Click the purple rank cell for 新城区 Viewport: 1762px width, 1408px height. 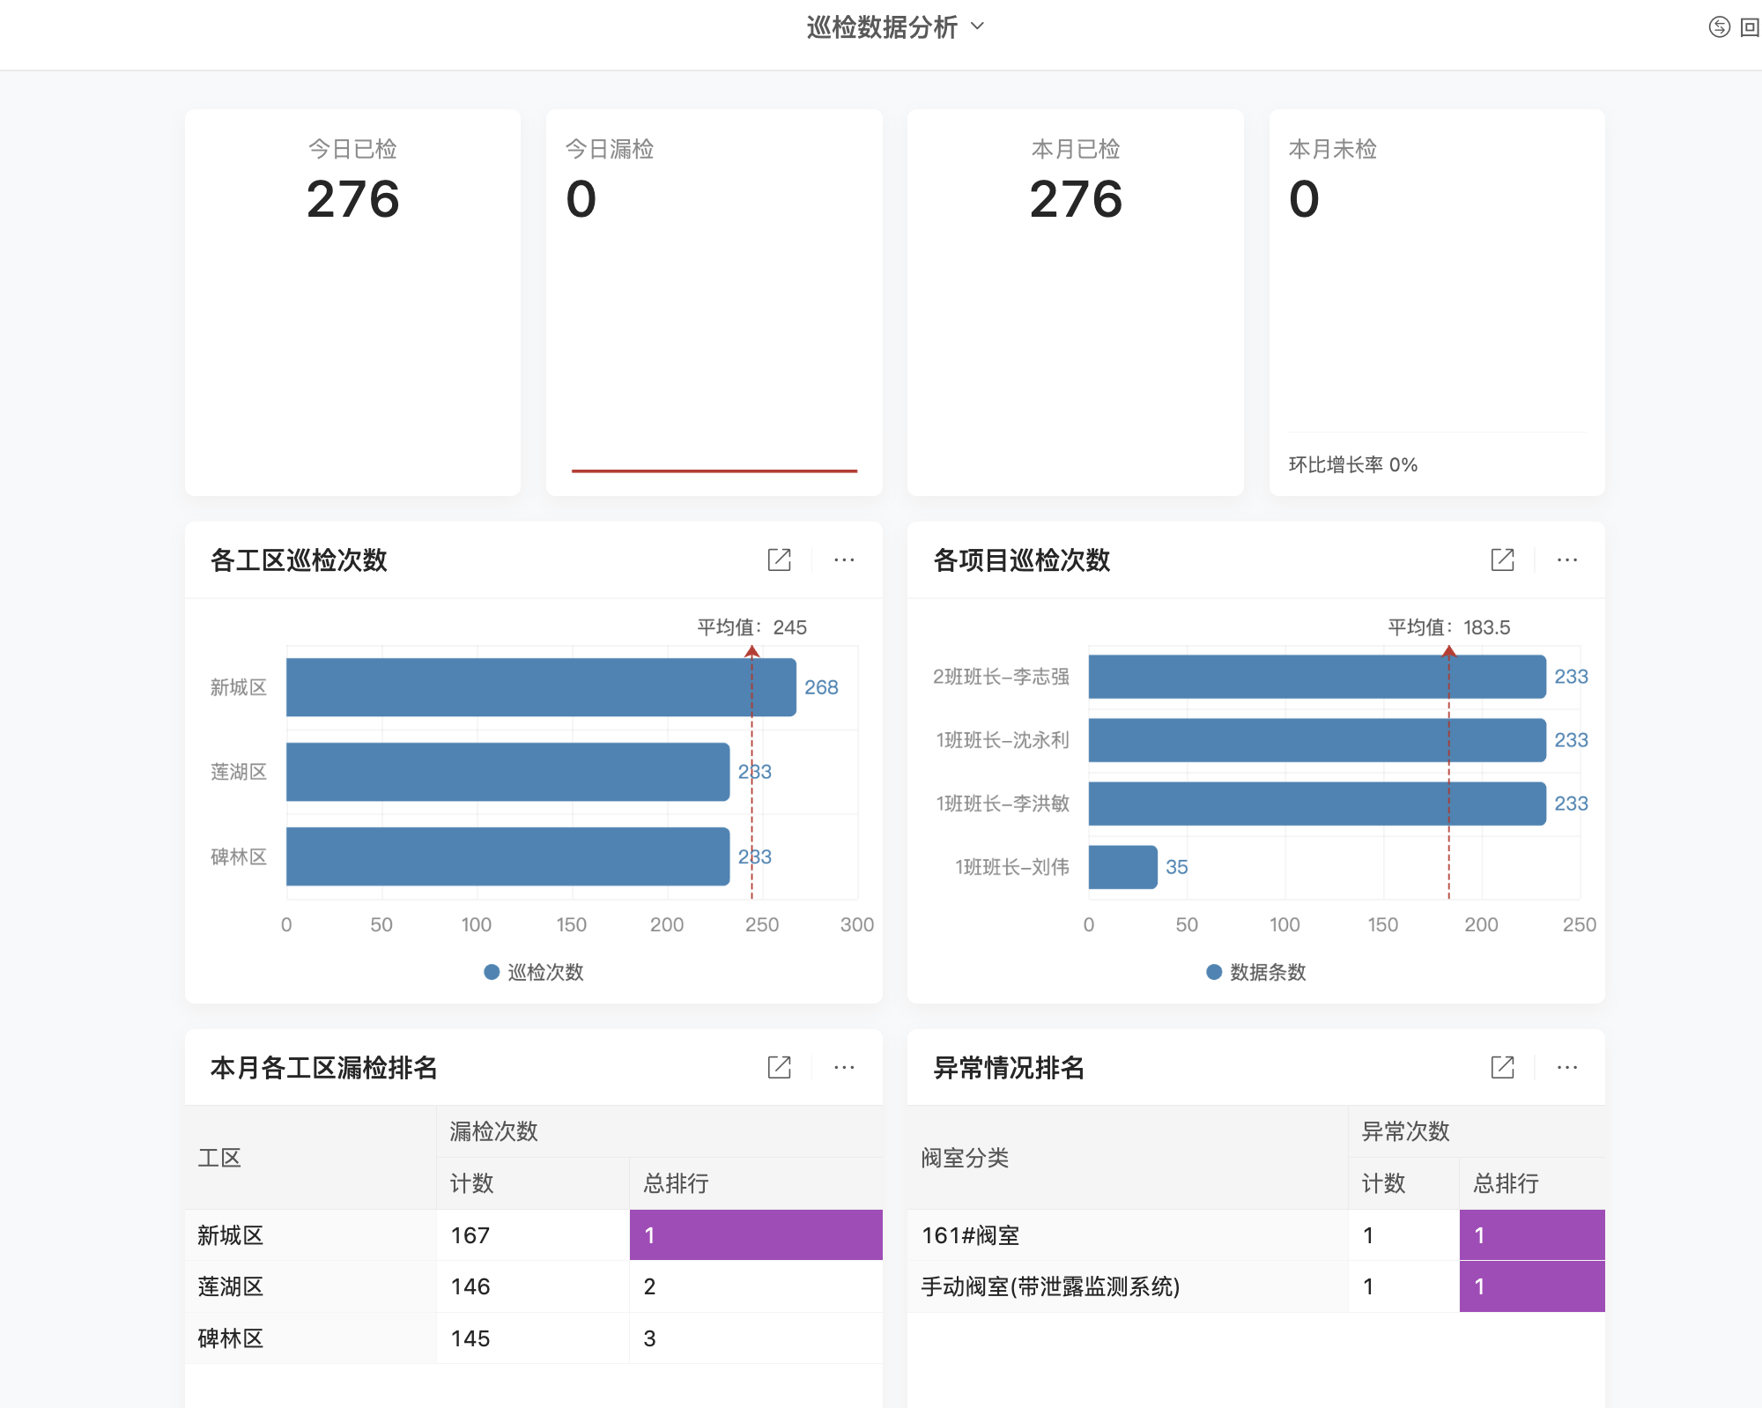[754, 1235]
